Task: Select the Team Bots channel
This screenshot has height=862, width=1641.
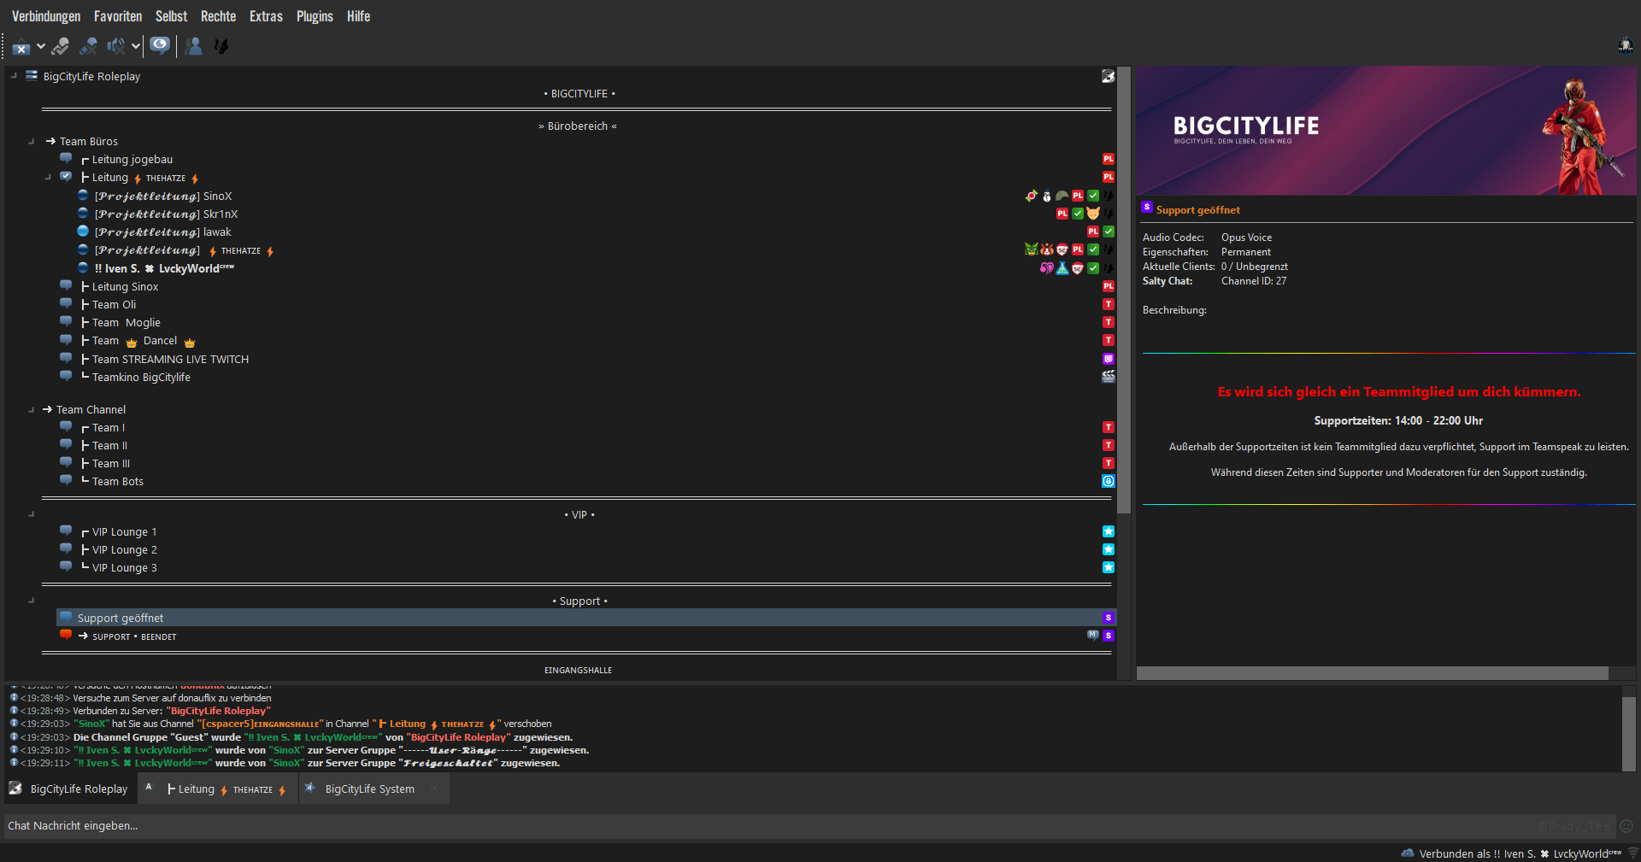Action: [118, 482]
